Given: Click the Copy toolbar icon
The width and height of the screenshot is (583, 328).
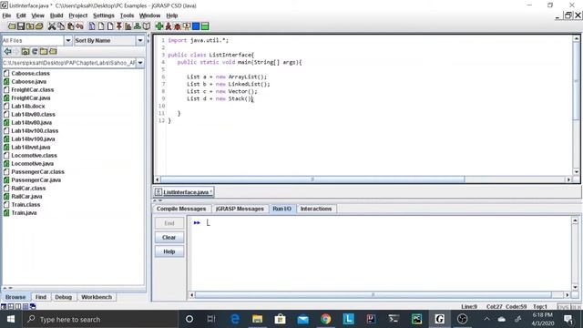Looking at the screenshot, I should pyautogui.click(x=61, y=26).
